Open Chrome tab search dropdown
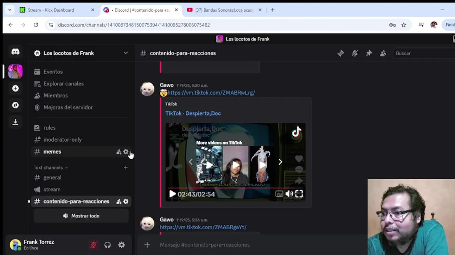Screen dimensions: 455x255 click(9, 10)
